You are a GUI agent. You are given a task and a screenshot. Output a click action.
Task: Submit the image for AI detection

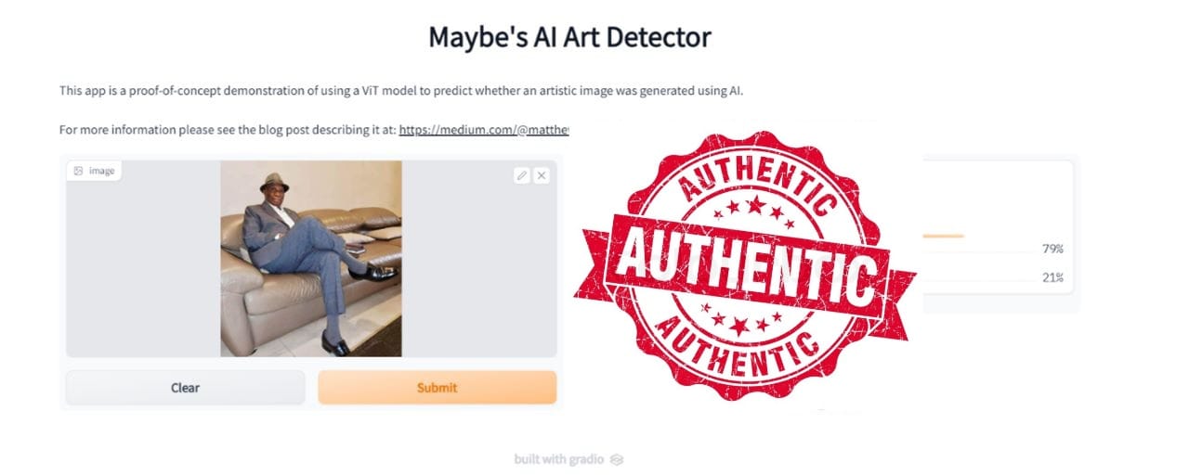(437, 388)
